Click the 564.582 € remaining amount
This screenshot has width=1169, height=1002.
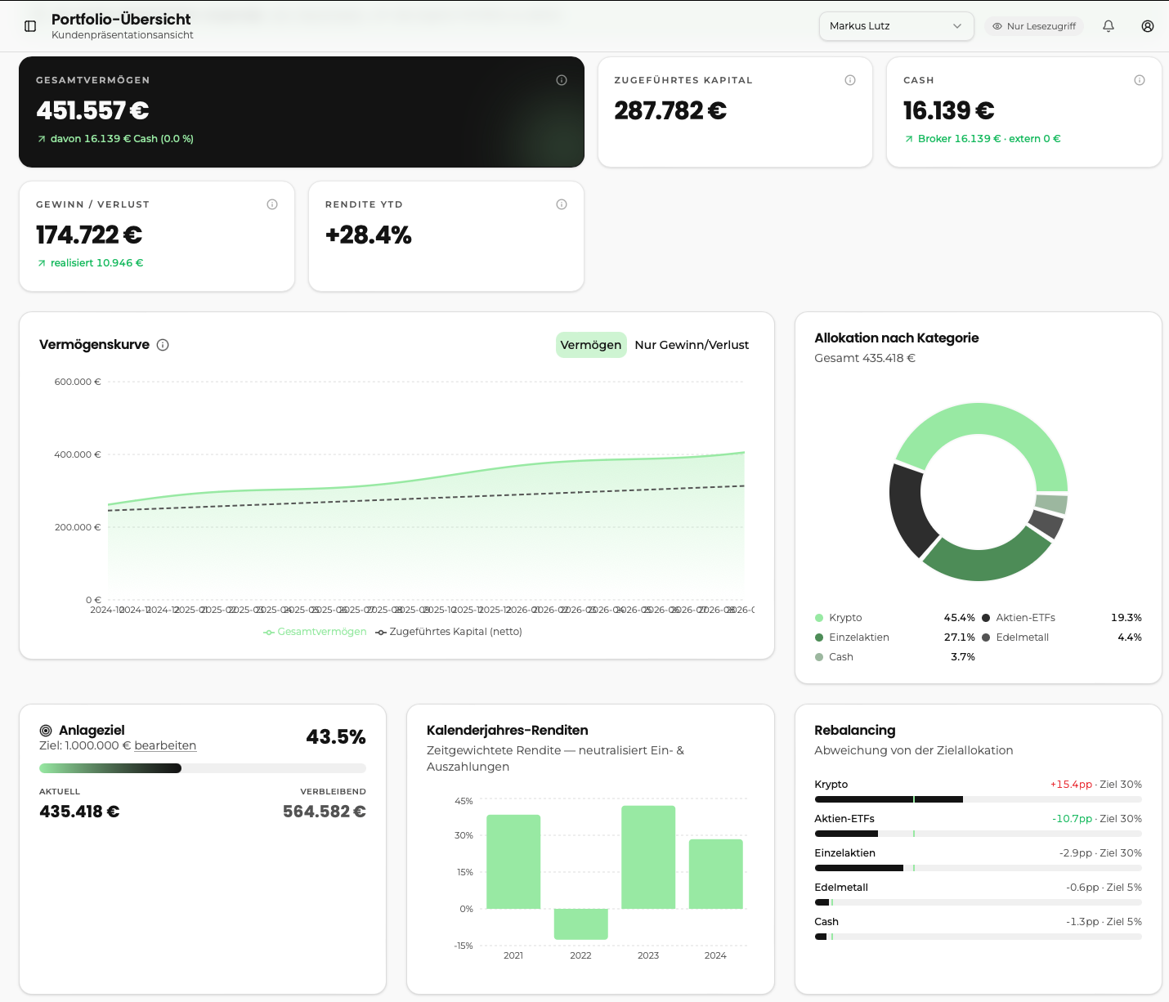pyautogui.click(x=325, y=812)
